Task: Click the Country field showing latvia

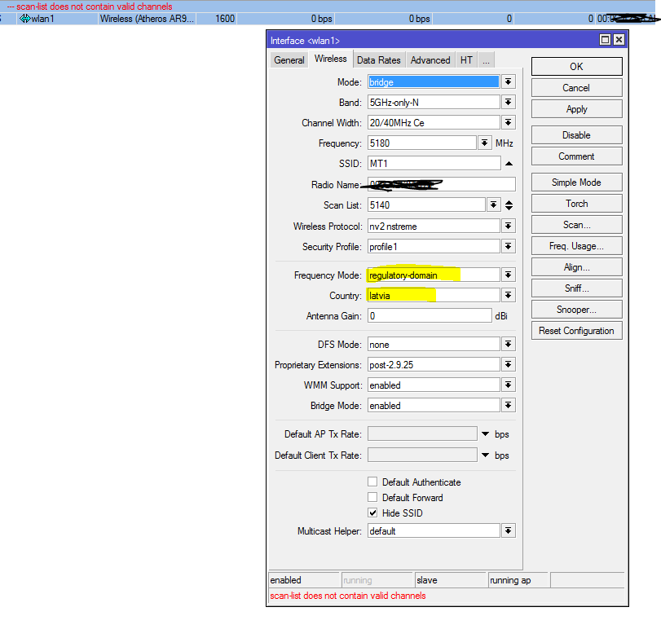Action: click(x=434, y=295)
